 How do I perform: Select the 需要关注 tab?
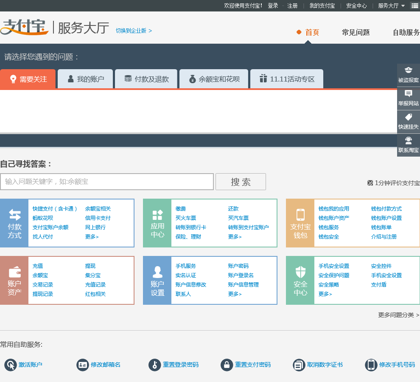click(x=28, y=79)
